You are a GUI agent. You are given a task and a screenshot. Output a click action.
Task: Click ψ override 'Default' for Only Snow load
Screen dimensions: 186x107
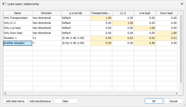76,33
